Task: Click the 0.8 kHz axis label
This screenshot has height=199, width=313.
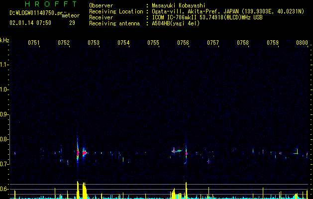Action: tap(4, 139)
